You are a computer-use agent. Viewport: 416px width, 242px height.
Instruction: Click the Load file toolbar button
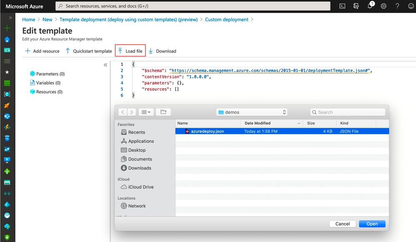(130, 51)
